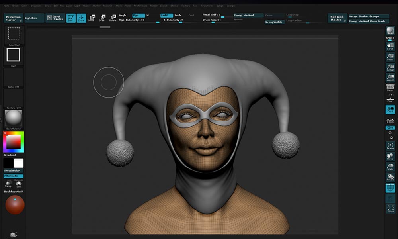Click the SPix slider

point(390,39)
